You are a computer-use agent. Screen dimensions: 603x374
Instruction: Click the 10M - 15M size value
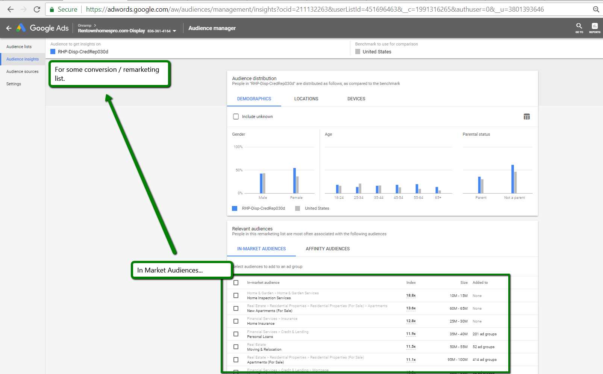(x=459, y=296)
